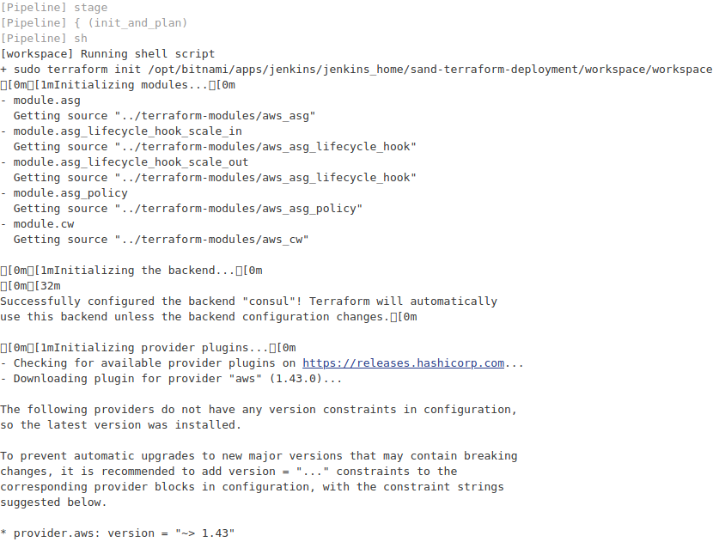Click the "module.asg_lifecycle_hook_scale_in" entry
Image resolution: width=719 pixels, height=542 pixels.
coord(127,131)
